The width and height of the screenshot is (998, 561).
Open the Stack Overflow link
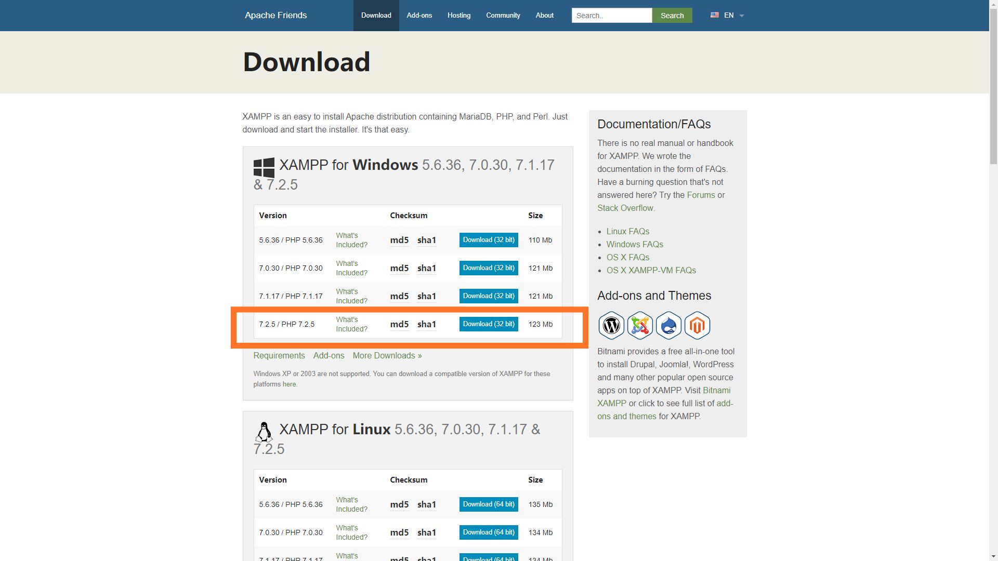pyautogui.click(x=625, y=208)
